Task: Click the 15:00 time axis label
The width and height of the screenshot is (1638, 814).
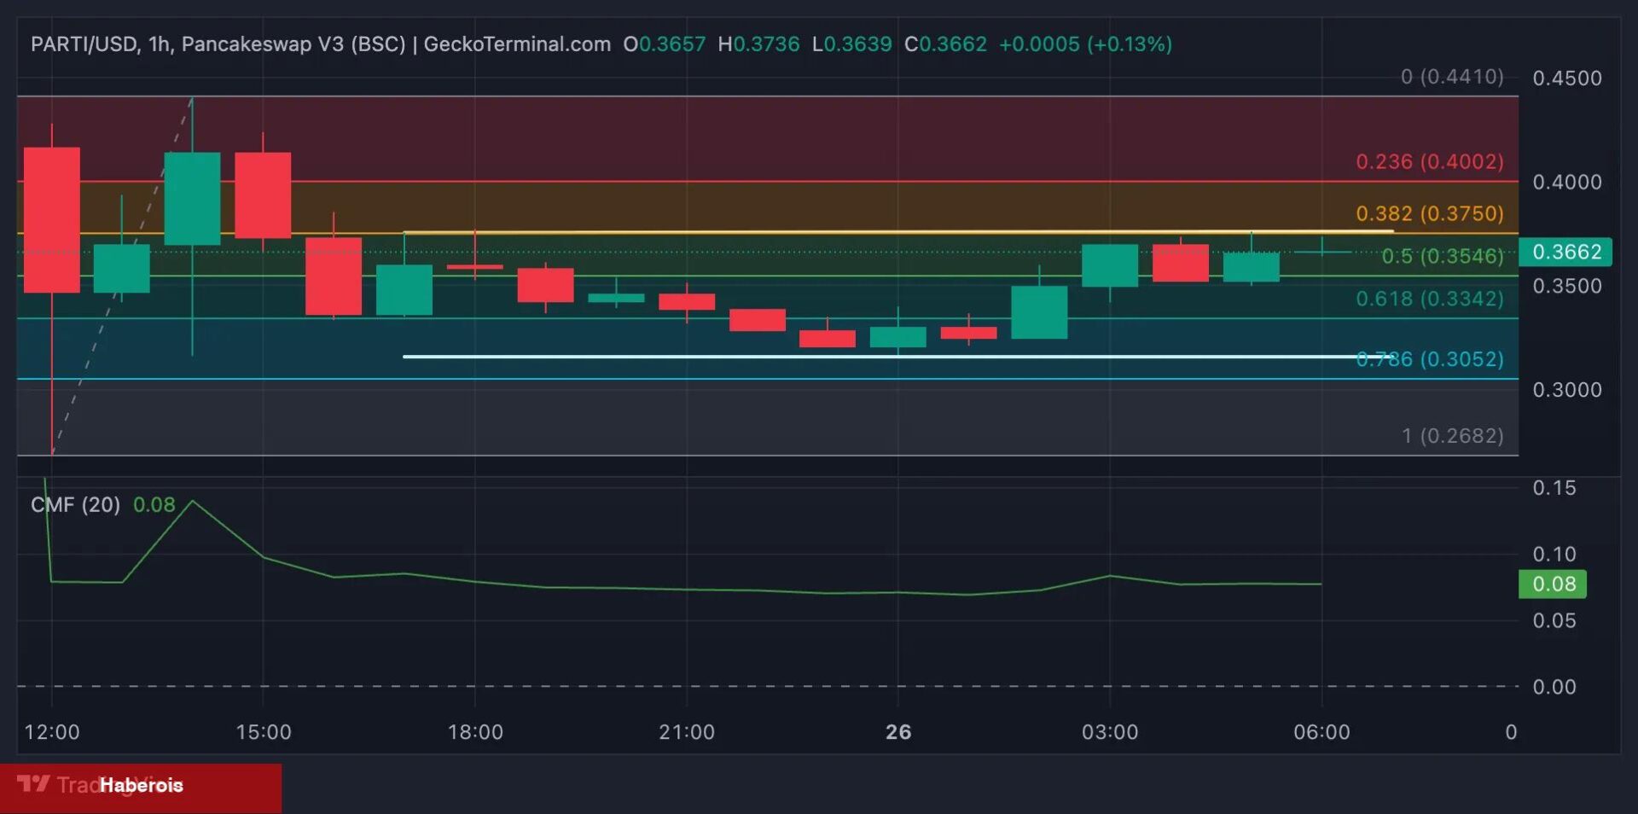Action: pyautogui.click(x=264, y=732)
